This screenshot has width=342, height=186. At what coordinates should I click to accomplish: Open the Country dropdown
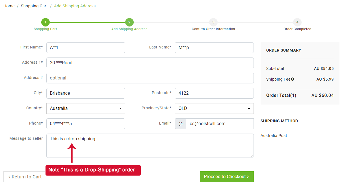coord(86,108)
